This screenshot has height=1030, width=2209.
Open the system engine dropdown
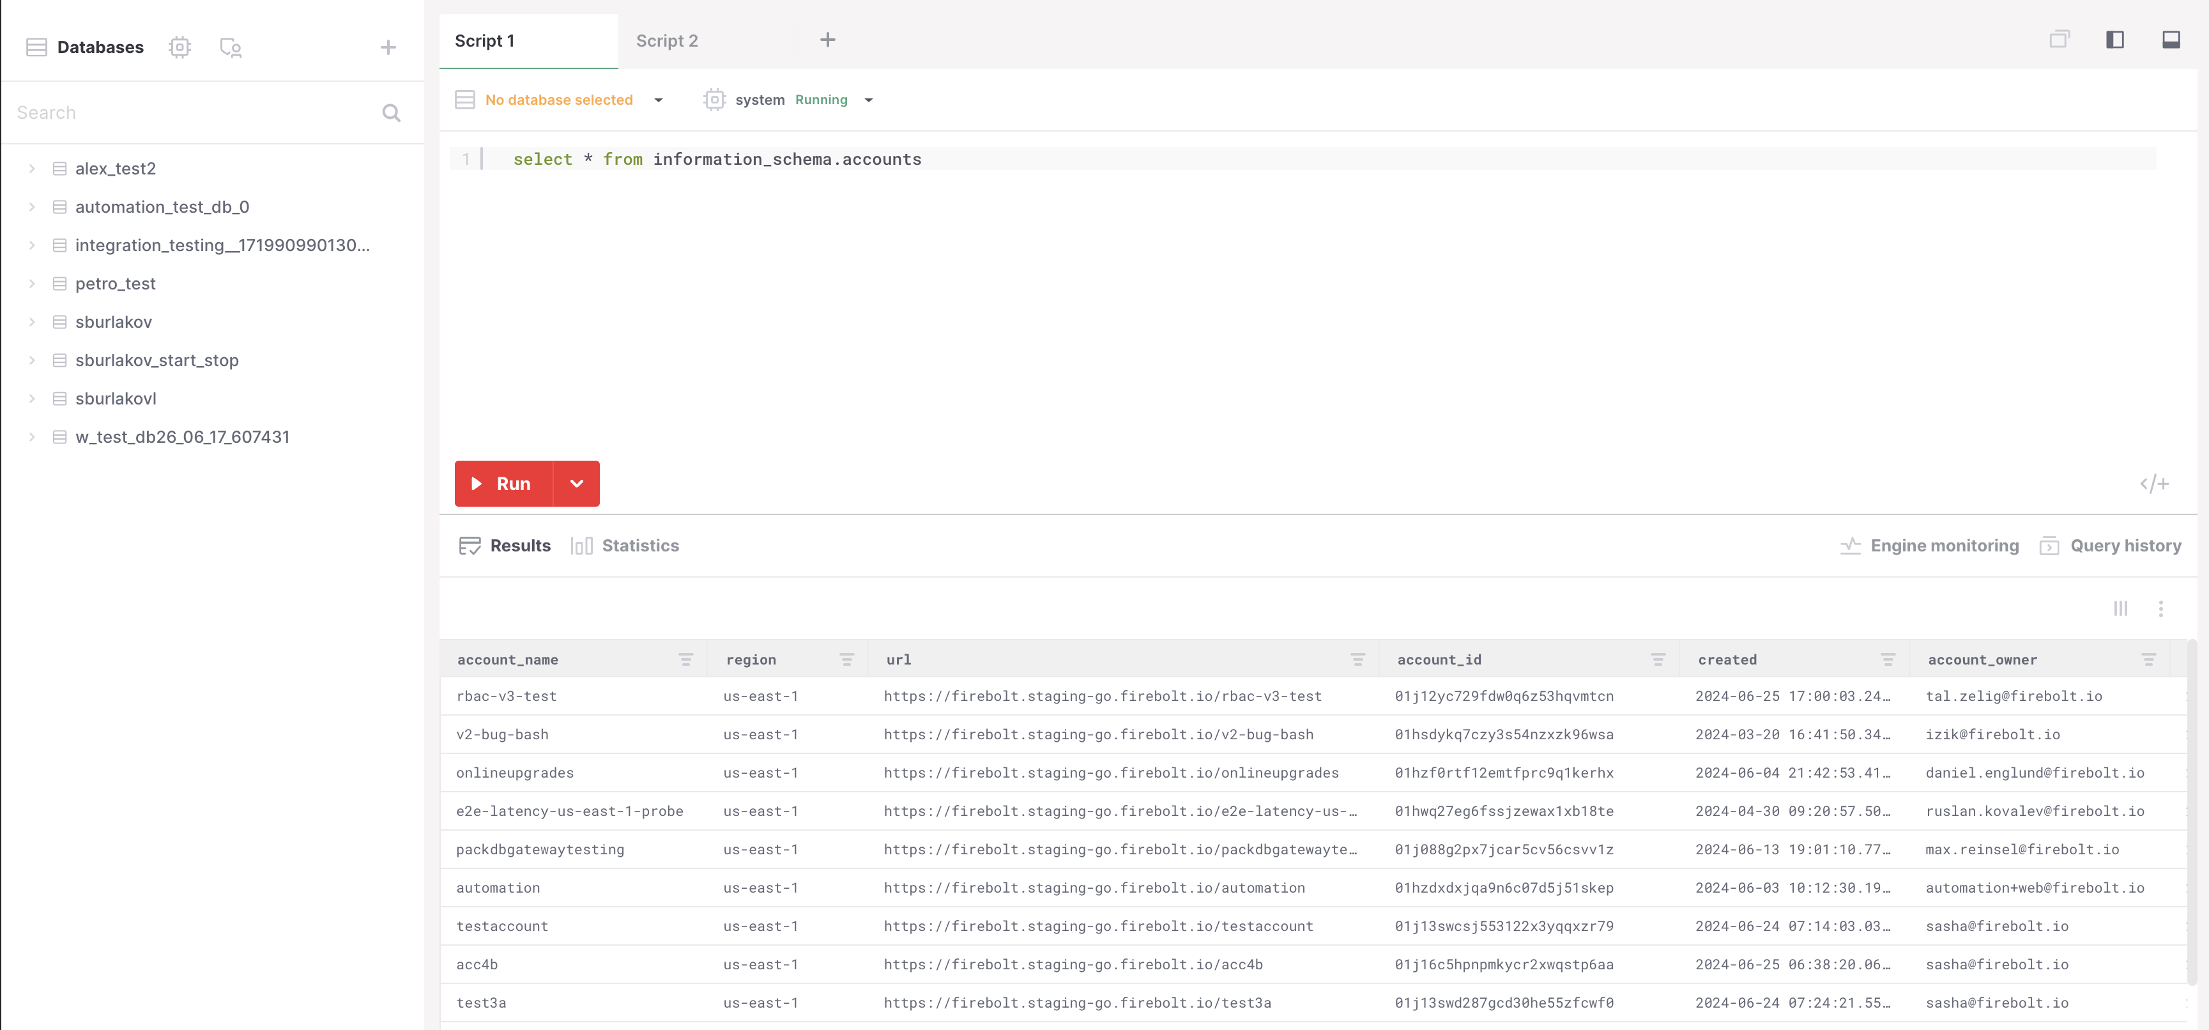tap(868, 100)
